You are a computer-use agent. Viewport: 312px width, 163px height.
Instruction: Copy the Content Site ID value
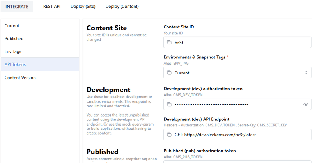[169, 42]
